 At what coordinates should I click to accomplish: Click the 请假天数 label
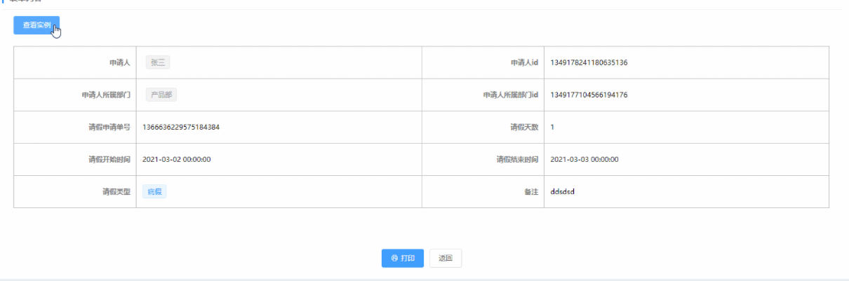click(523, 127)
